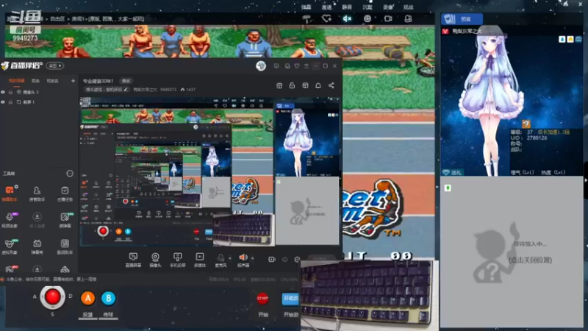Open the mode pill dropdown beside companion logo
This screenshot has width=588, height=331.
point(54,65)
